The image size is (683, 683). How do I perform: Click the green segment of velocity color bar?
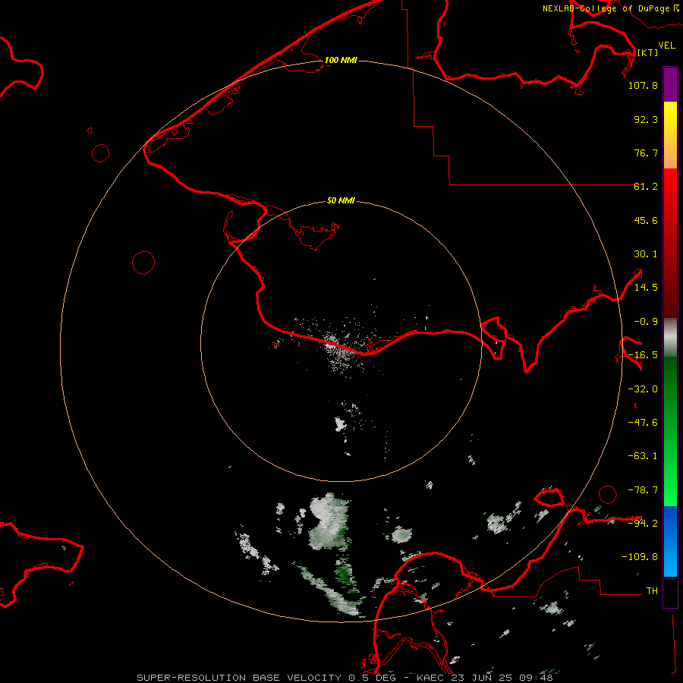tap(670, 431)
